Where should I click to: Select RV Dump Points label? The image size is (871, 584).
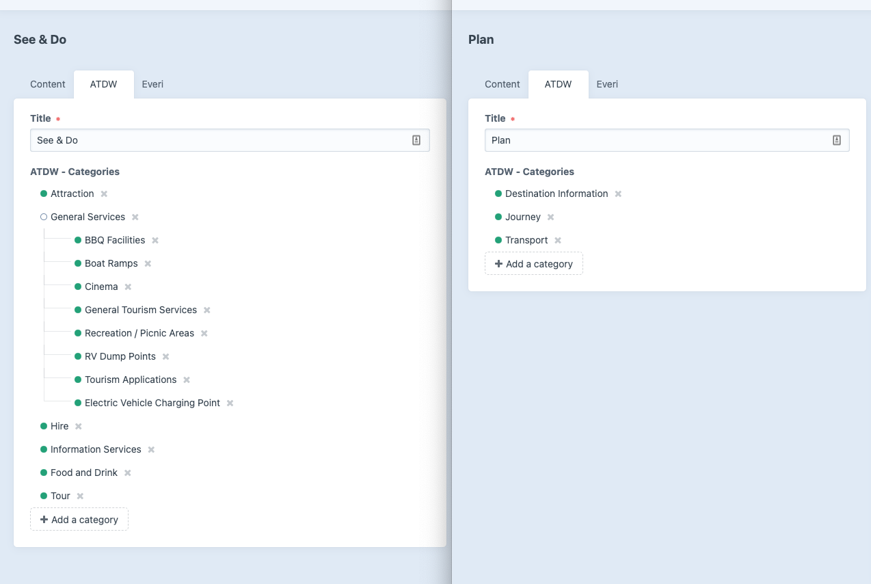(120, 356)
